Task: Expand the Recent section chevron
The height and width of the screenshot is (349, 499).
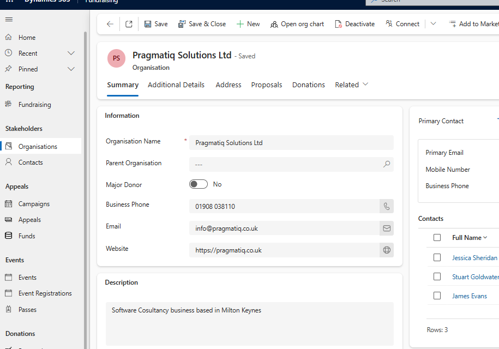Action: [71, 53]
